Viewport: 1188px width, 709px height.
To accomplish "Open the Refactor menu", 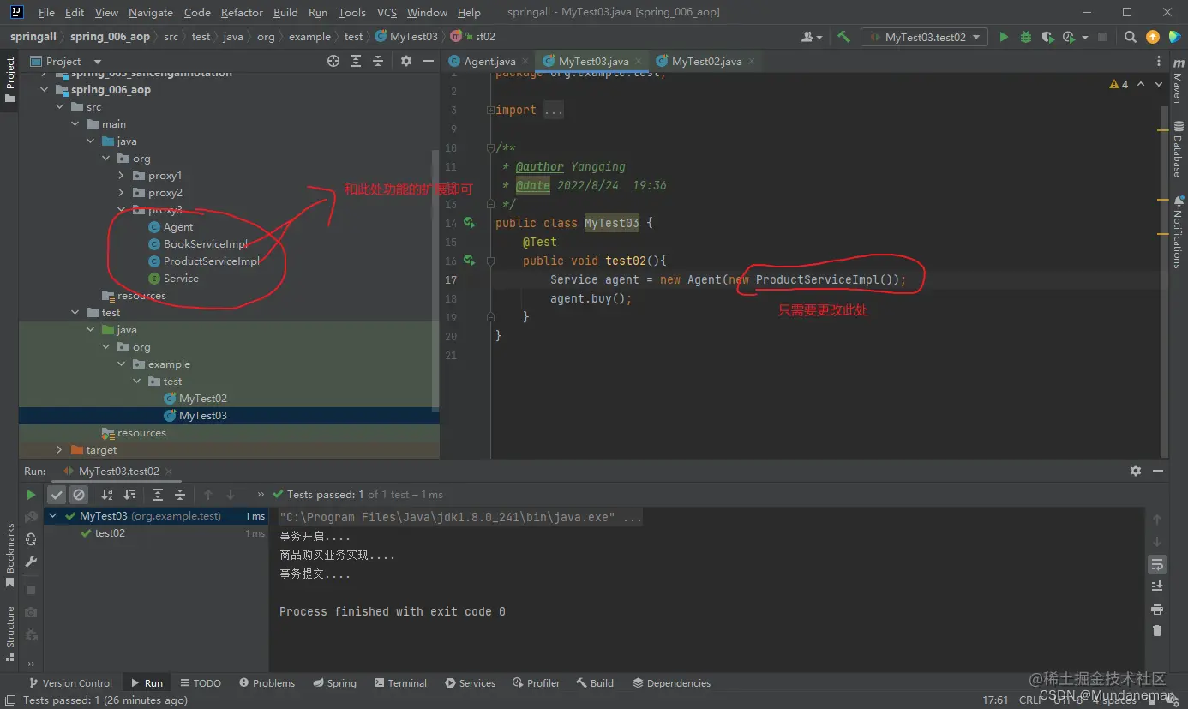I will (242, 12).
